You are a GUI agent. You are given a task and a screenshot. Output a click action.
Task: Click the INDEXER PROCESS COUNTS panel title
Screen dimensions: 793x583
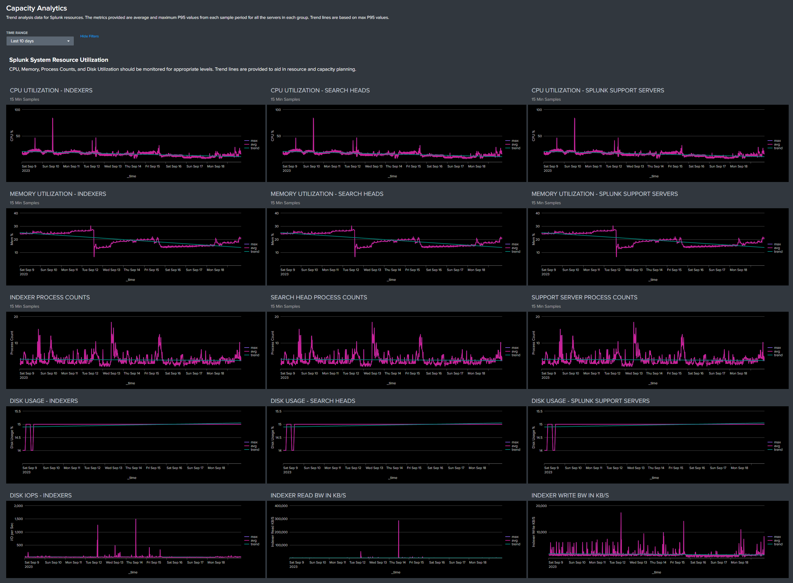(50, 298)
